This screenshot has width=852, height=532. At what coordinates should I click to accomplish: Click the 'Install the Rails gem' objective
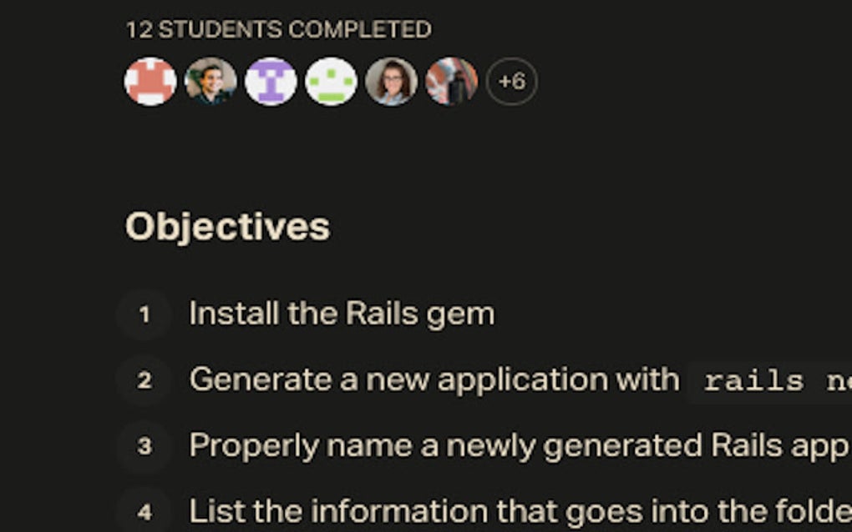coord(341,314)
